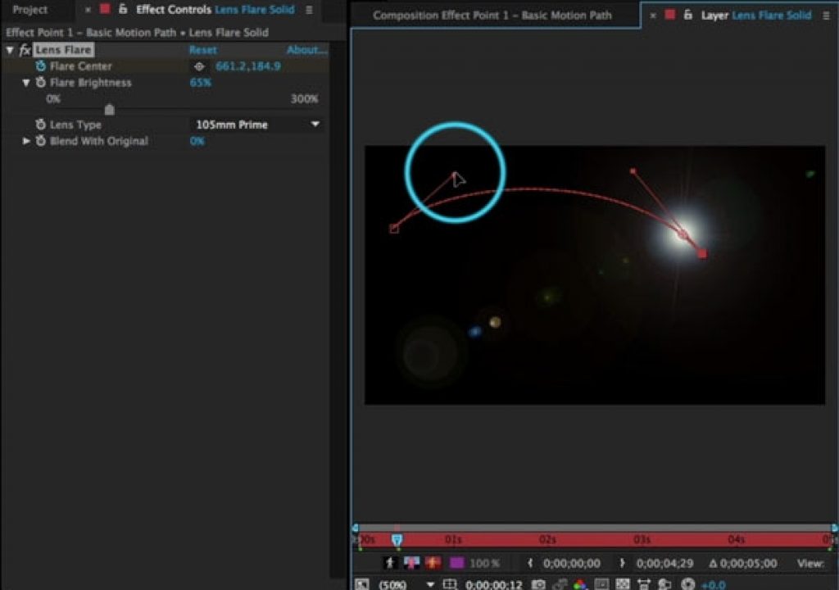This screenshot has width=839, height=590.
Task: Toggle the Blend With Original stopwatch
Action: tap(41, 141)
